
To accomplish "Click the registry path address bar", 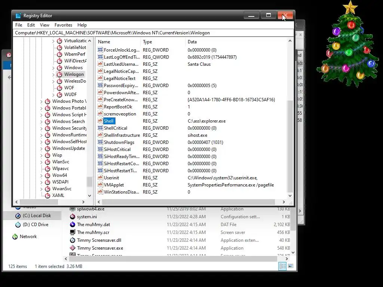I will 153,33.
